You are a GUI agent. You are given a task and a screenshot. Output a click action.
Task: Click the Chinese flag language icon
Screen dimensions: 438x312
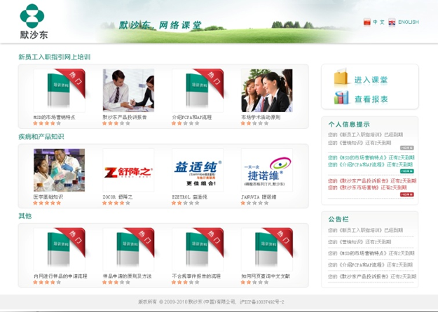tap(367, 22)
